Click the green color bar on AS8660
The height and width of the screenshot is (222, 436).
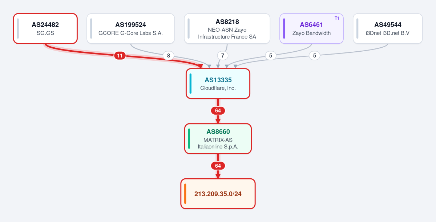pos(189,139)
